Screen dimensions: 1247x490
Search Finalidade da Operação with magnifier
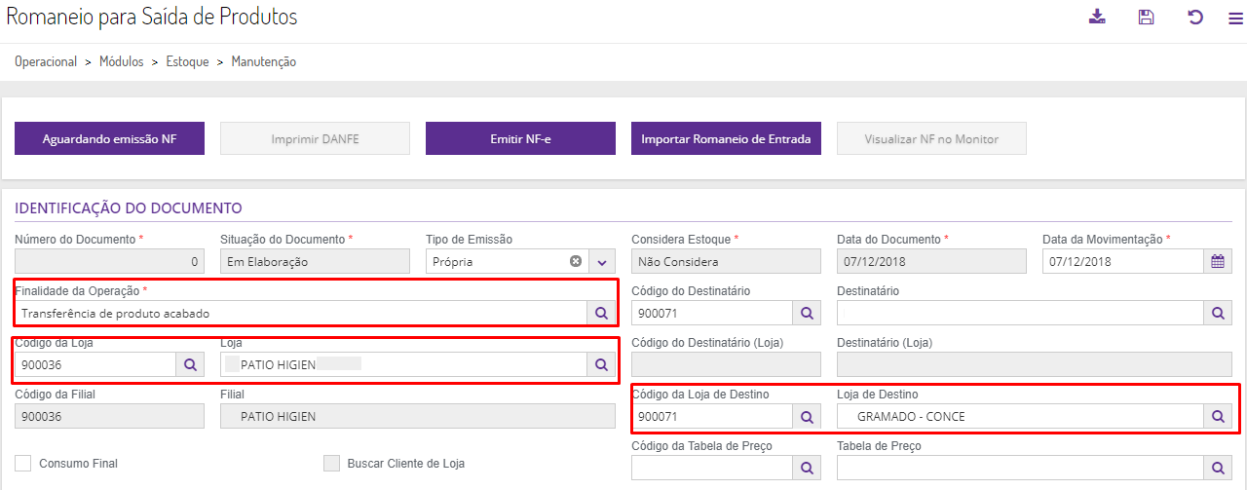pos(601,313)
